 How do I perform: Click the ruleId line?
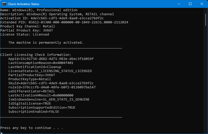pyautogui.click(x=52, y=87)
